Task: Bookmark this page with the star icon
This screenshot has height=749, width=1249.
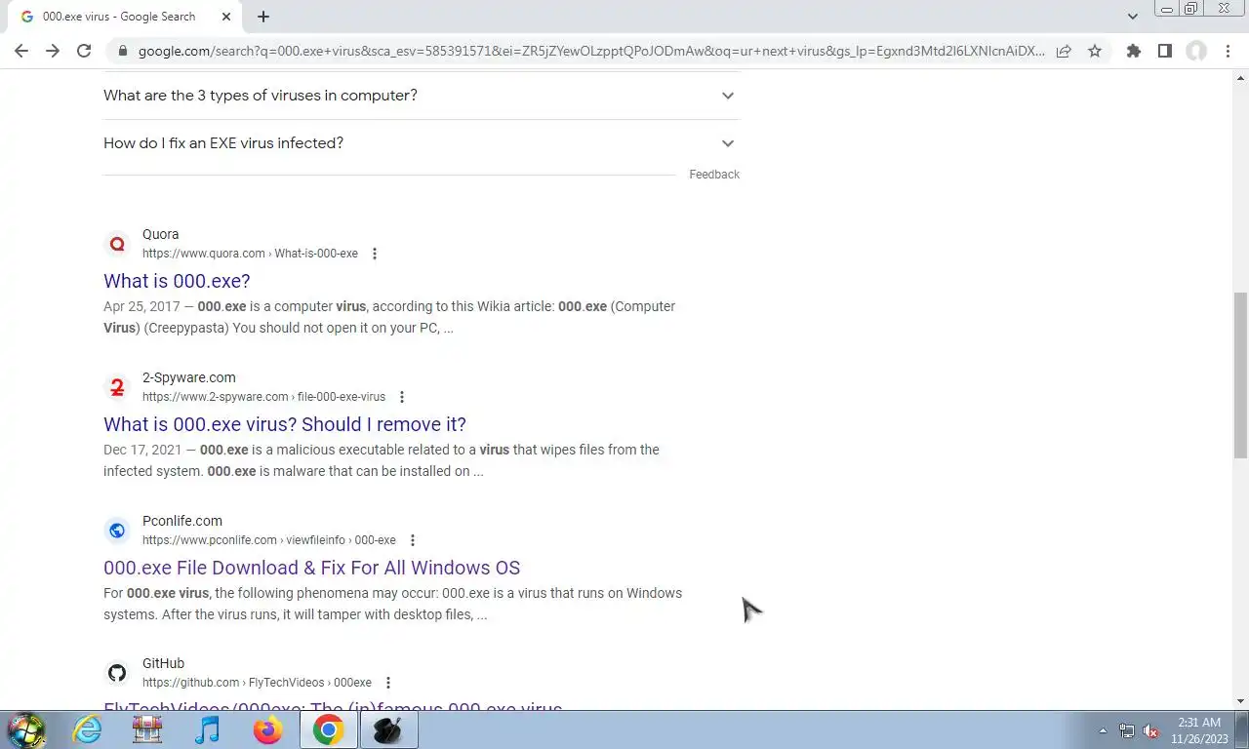Action: pos(1095,51)
